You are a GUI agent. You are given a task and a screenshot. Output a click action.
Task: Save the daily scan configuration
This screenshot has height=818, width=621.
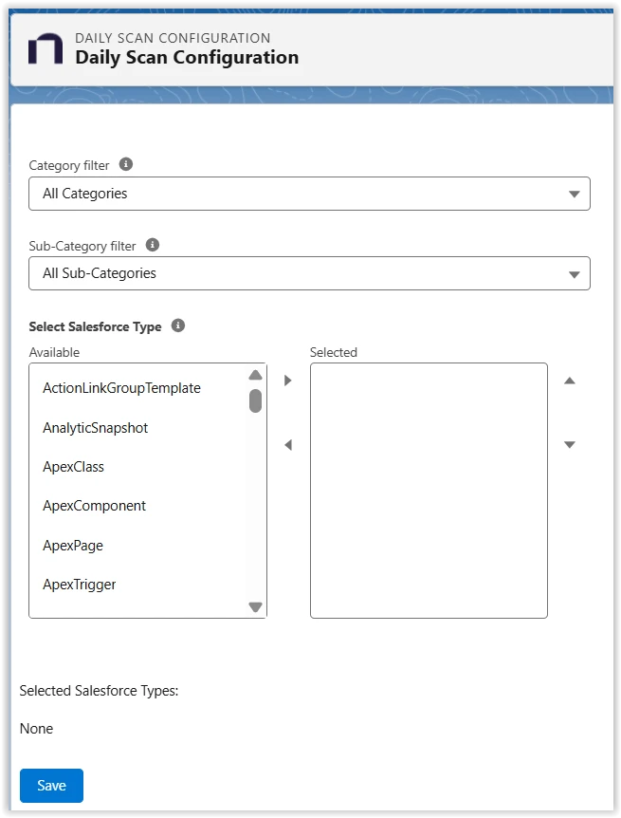50,785
